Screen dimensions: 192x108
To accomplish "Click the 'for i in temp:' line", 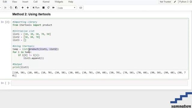I will tap(22, 52).
